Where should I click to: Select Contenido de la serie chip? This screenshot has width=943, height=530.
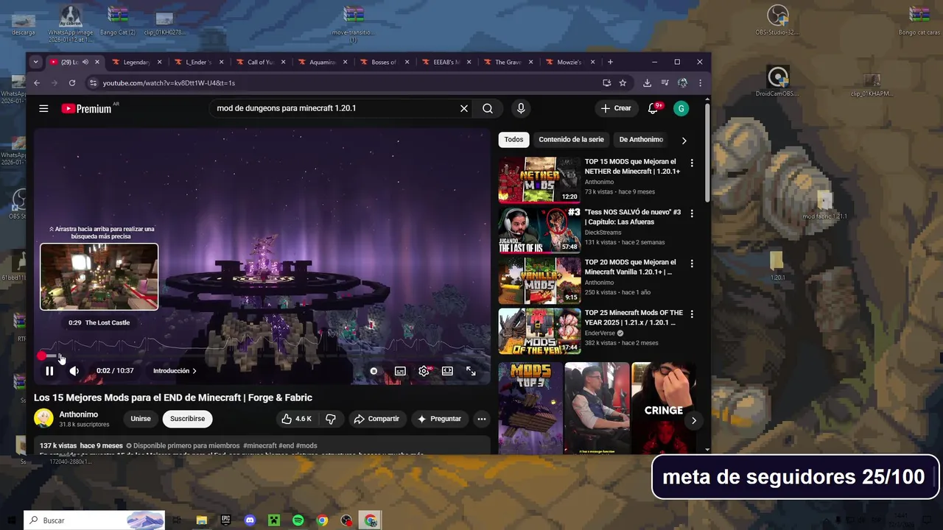tap(571, 139)
